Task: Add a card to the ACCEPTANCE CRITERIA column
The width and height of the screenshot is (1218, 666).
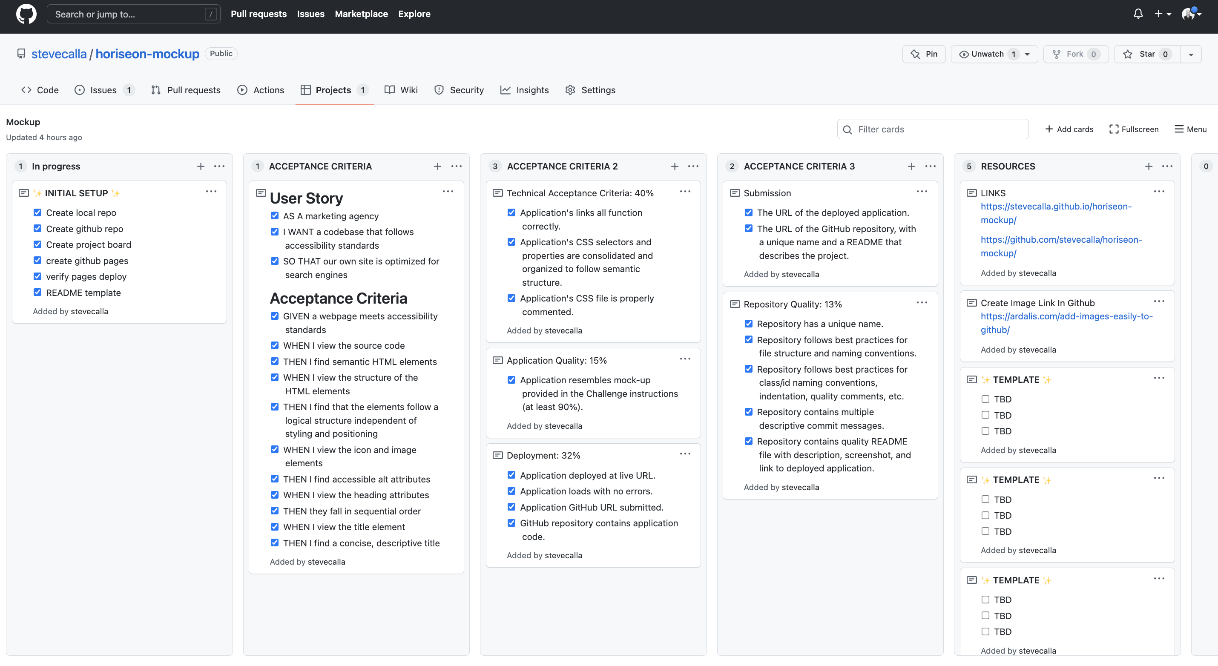Action: pos(437,166)
